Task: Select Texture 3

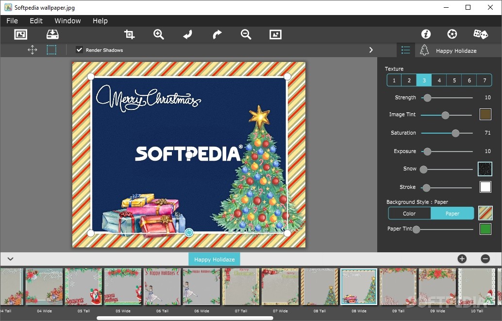Action: [424, 80]
